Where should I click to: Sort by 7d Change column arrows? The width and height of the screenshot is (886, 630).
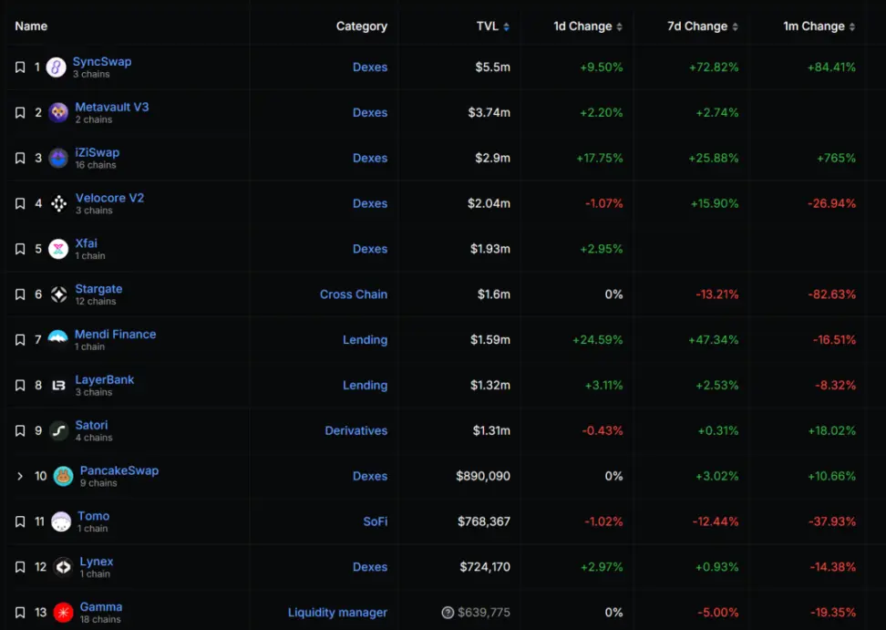pos(735,26)
